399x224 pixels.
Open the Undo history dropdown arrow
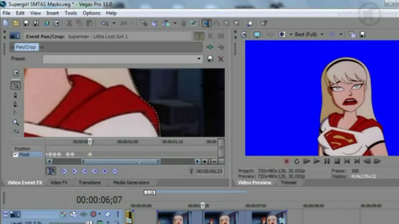point(114,23)
